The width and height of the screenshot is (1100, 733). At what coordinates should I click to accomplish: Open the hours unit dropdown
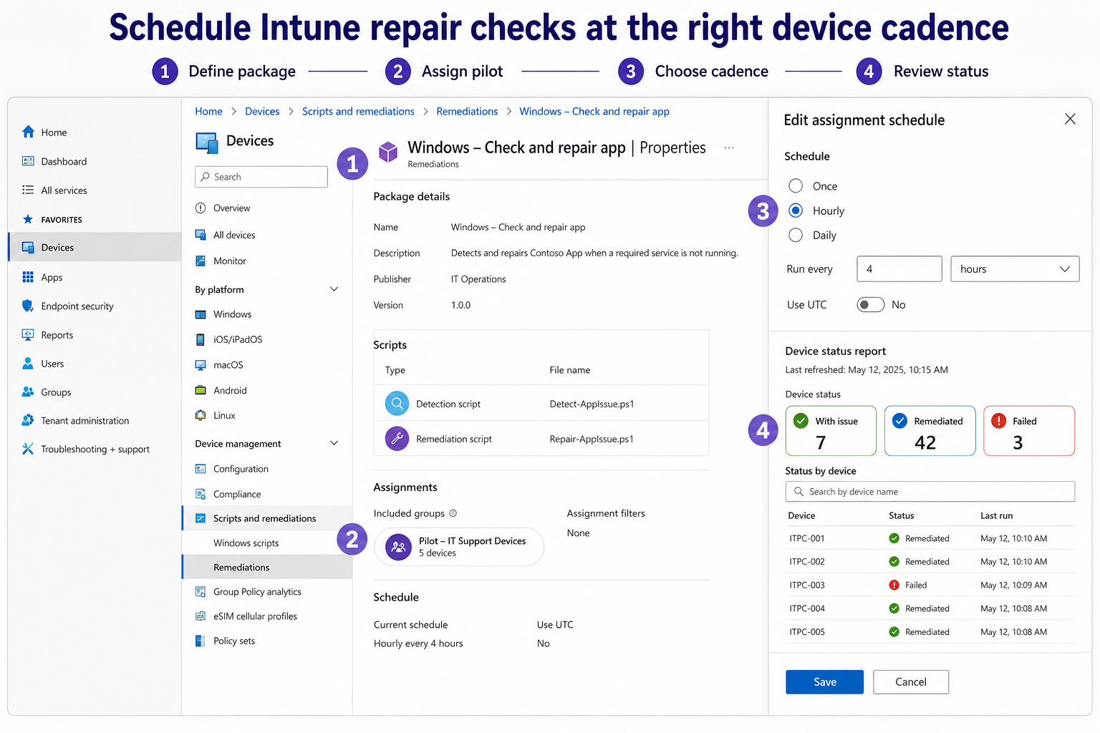[x=1015, y=269]
